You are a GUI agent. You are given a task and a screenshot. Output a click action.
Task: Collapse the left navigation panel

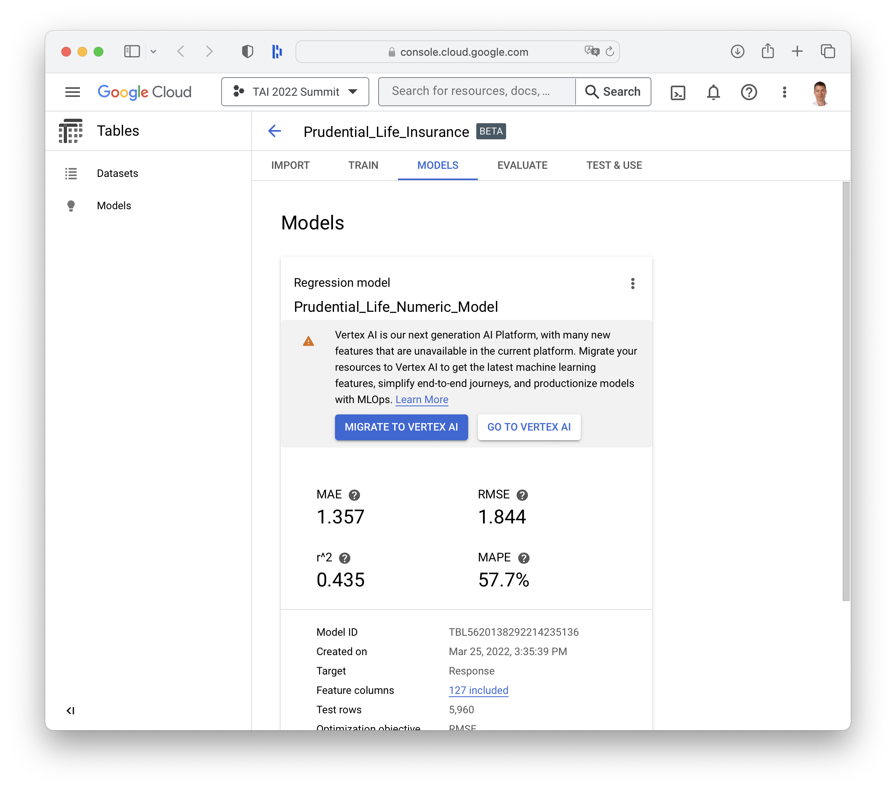tap(70, 710)
